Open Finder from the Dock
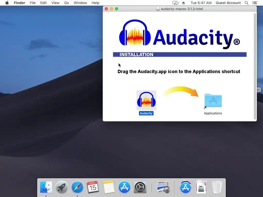Screen dimensions: 263x197 coord(46,187)
